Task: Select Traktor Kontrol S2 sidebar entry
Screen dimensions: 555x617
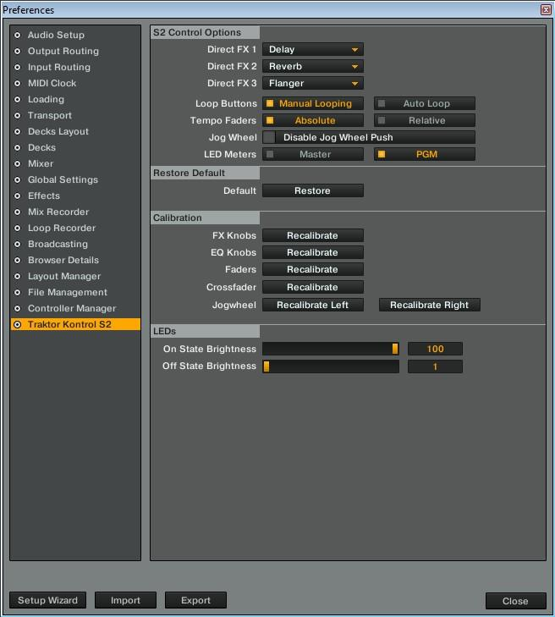Action: coord(74,325)
